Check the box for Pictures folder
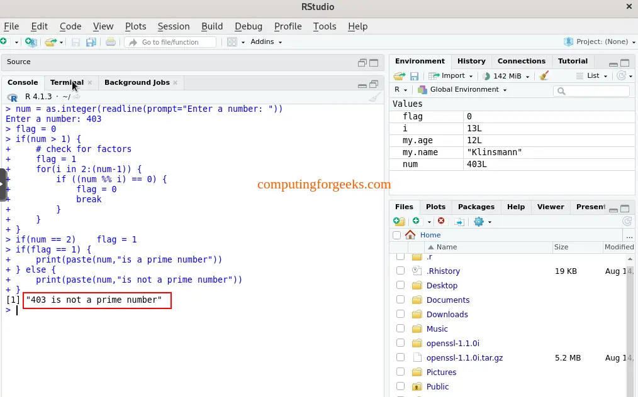The width and height of the screenshot is (638, 397). point(400,372)
